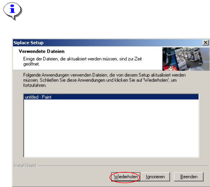Click the word 'fortzufahren' in the instructions
The height and width of the screenshot is (187, 210).
pos(34,85)
